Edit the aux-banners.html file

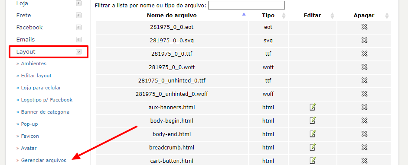coord(313,107)
